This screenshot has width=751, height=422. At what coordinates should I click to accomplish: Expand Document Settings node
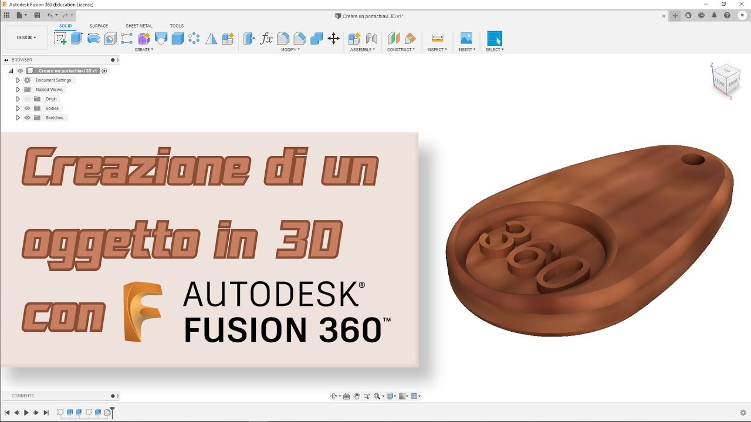coord(18,80)
